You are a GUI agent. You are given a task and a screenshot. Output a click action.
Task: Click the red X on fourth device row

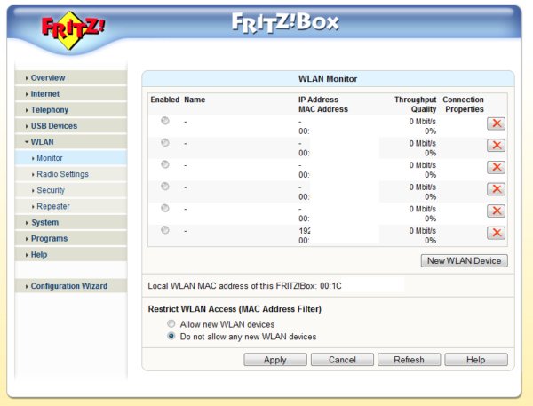pos(497,189)
